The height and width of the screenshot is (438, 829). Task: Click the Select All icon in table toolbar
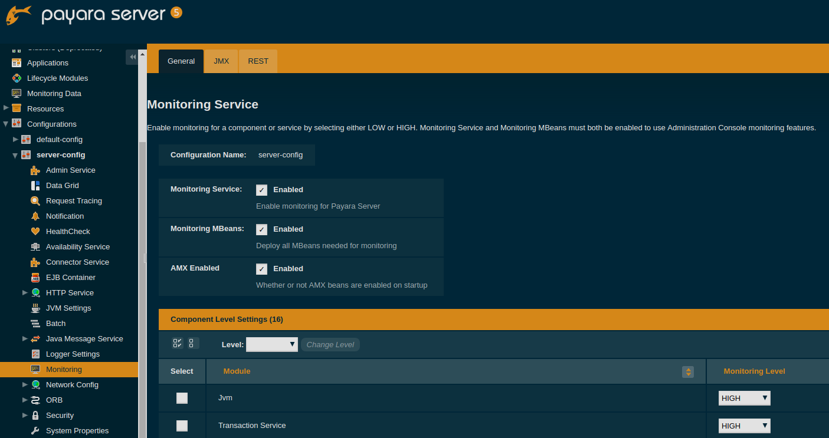[x=177, y=344]
